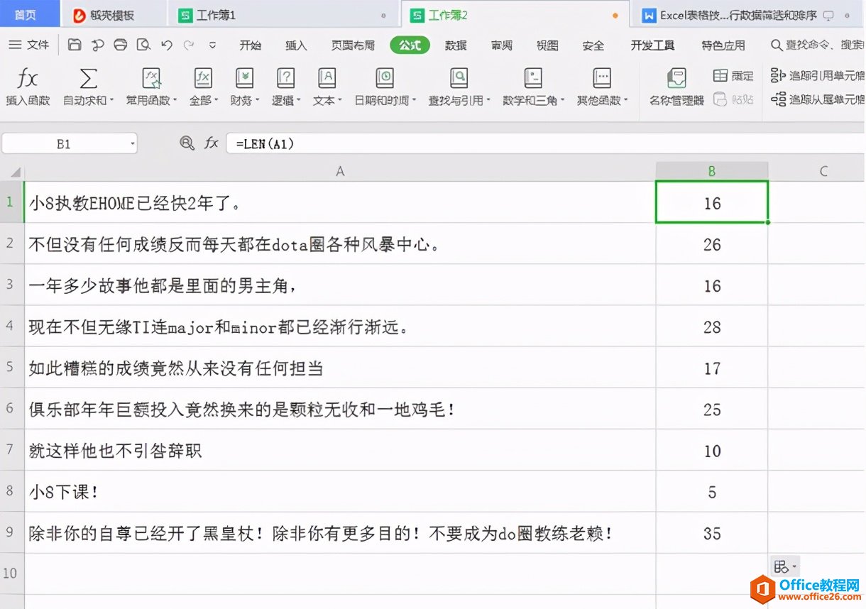This screenshot has height=609, width=866.
Task: Select cell B6 showing 25
Action: 712,409
